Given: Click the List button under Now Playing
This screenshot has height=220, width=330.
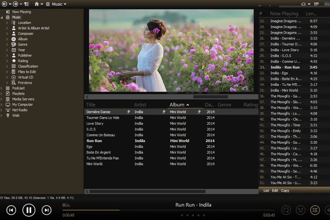Looking at the screenshot, I should click(x=266, y=190).
